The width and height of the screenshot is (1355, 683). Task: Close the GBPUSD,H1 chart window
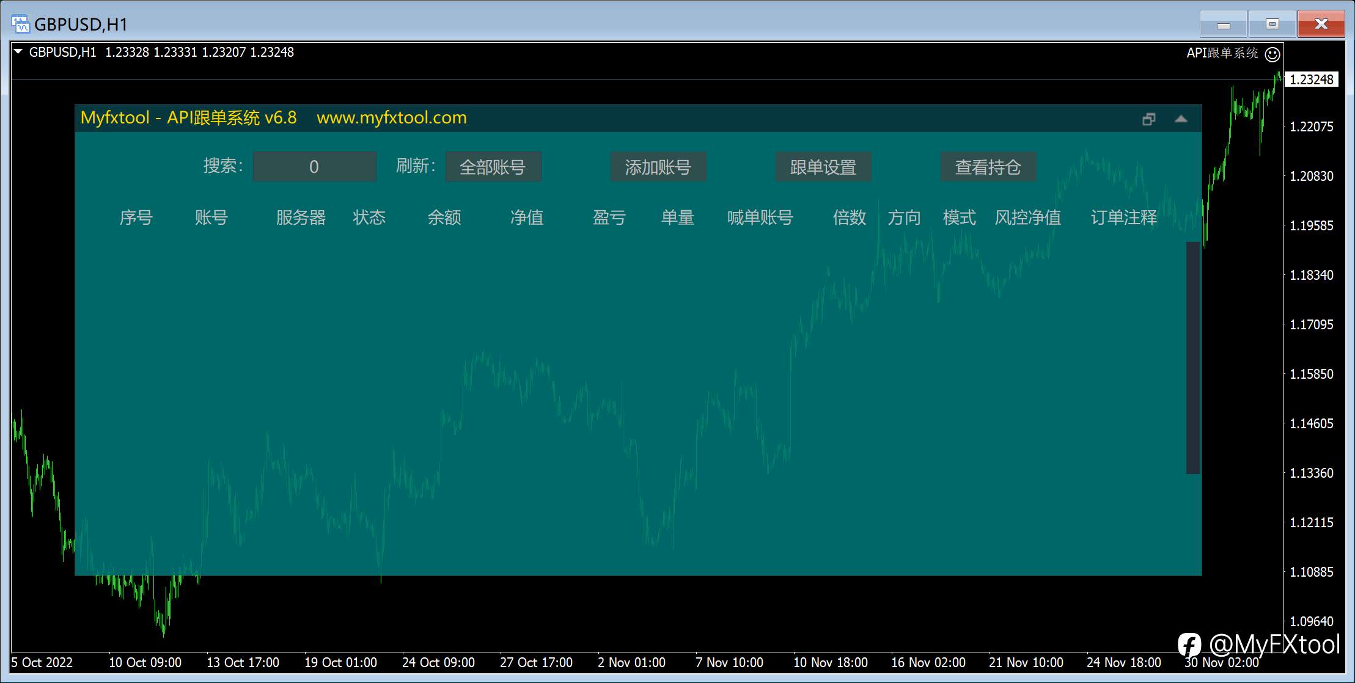pyautogui.click(x=1321, y=24)
